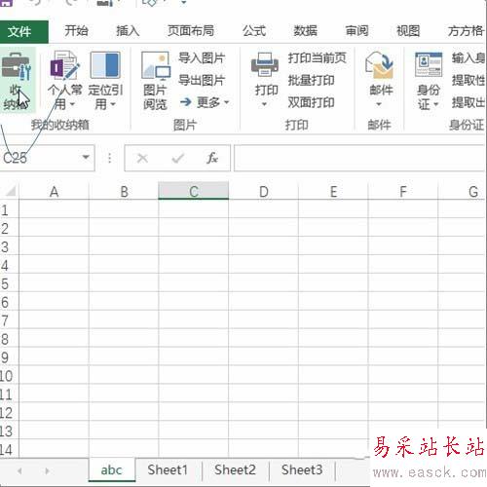Select column F header
Image resolution: width=487 pixels, height=487 pixels.
tap(403, 191)
